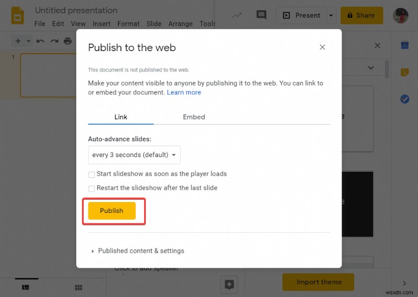Click the yellow Publish button
Viewport: 418px width, 297px height.
coord(112,211)
